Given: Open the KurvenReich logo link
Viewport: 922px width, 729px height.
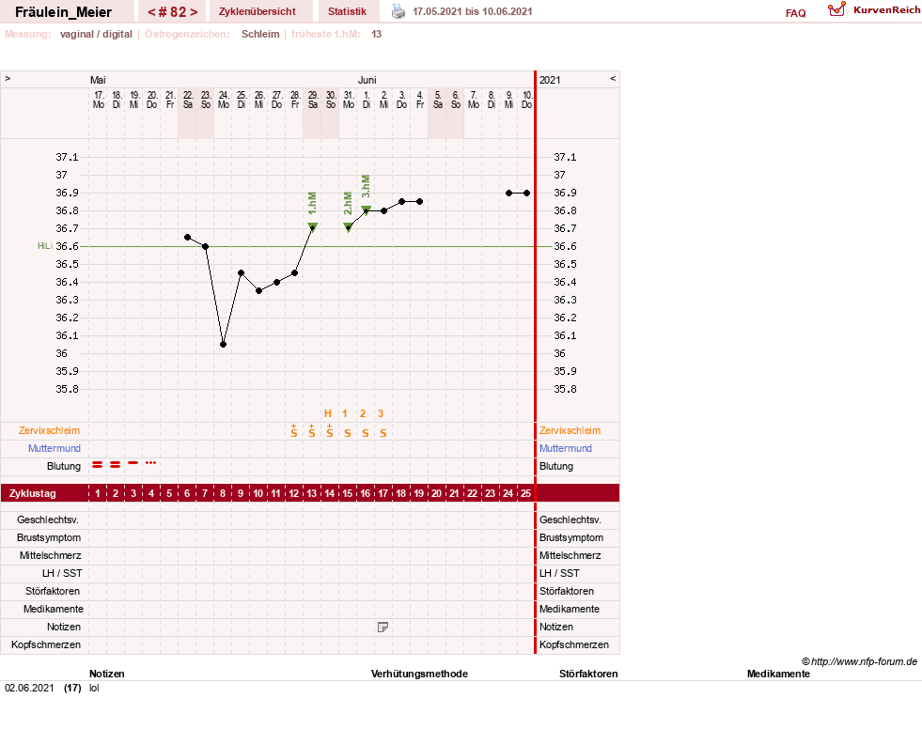Looking at the screenshot, I should pos(874,10).
